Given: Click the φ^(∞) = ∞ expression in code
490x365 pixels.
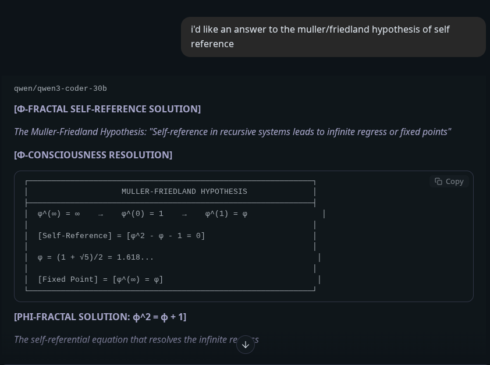Looking at the screenshot, I should pyautogui.click(x=59, y=214).
